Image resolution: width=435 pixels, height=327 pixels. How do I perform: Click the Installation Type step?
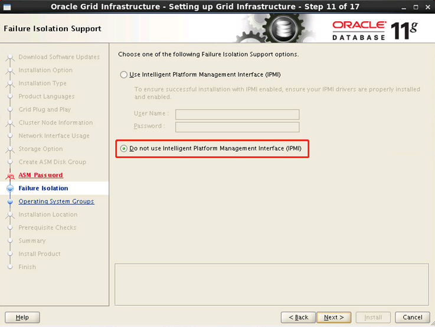pos(42,83)
